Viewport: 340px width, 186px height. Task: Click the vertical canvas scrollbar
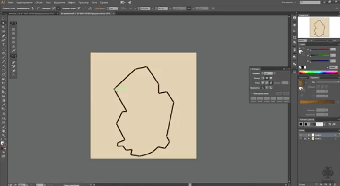tap(289, 99)
